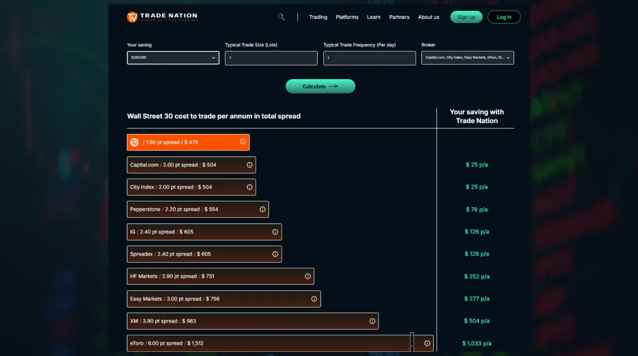
Task: Click the 'Your saving with Trade Nation' heading
Action: click(x=477, y=116)
